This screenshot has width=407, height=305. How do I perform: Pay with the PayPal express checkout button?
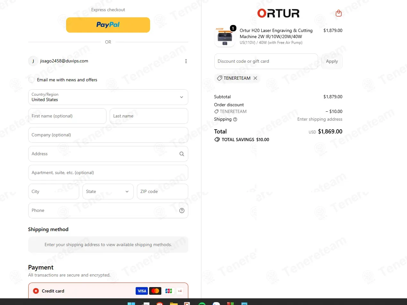pos(108,25)
